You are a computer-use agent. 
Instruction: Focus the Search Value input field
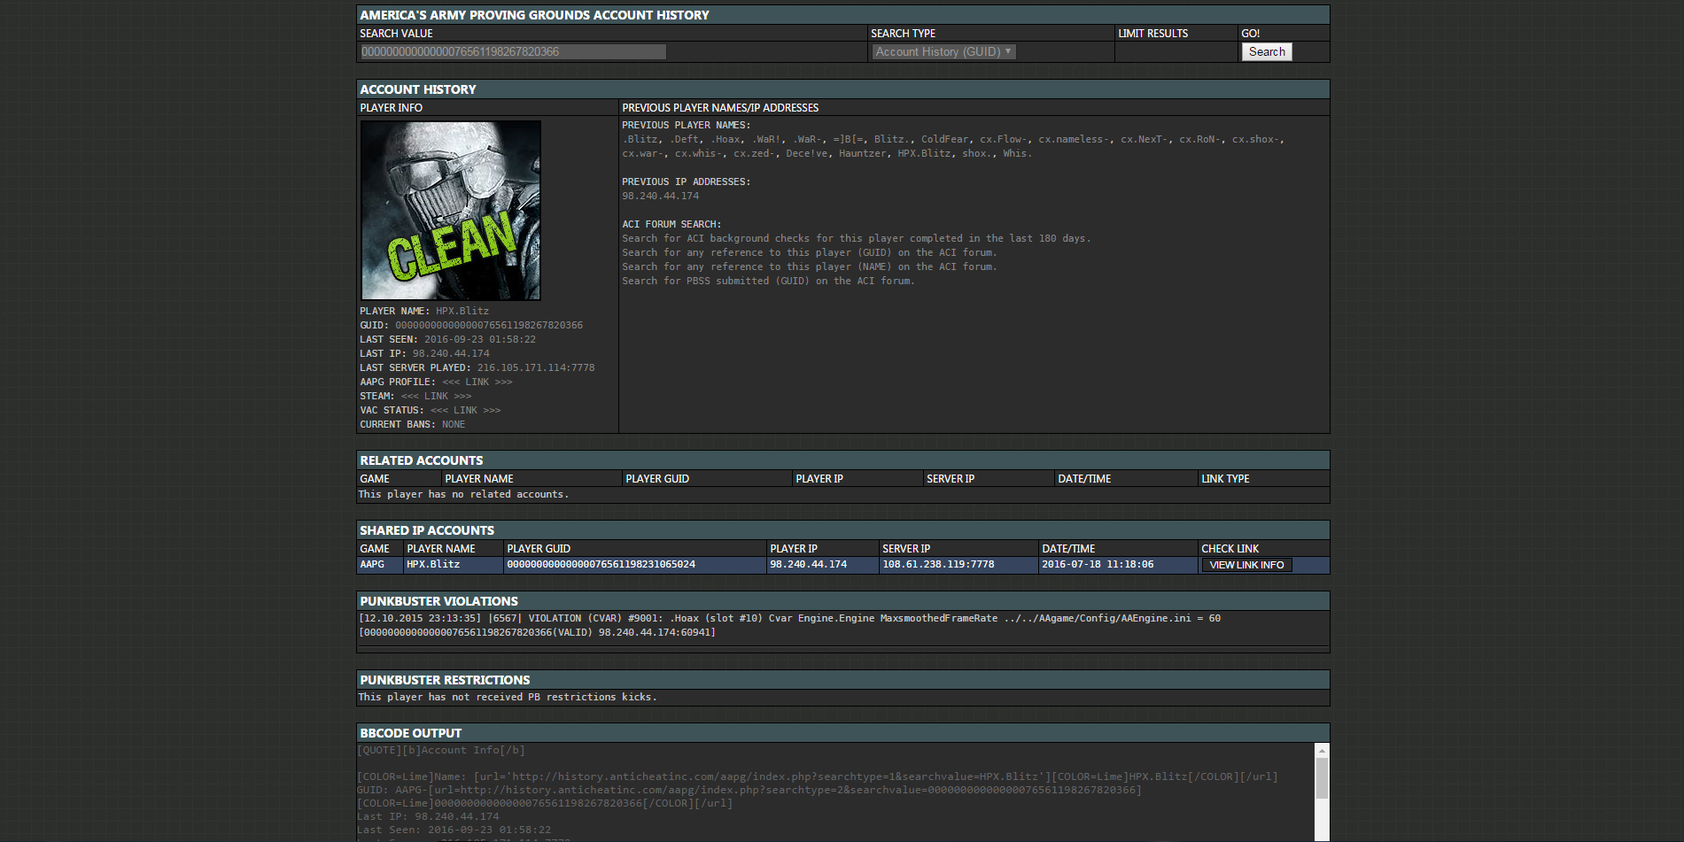pyautogui.click(x=513, y=51)
